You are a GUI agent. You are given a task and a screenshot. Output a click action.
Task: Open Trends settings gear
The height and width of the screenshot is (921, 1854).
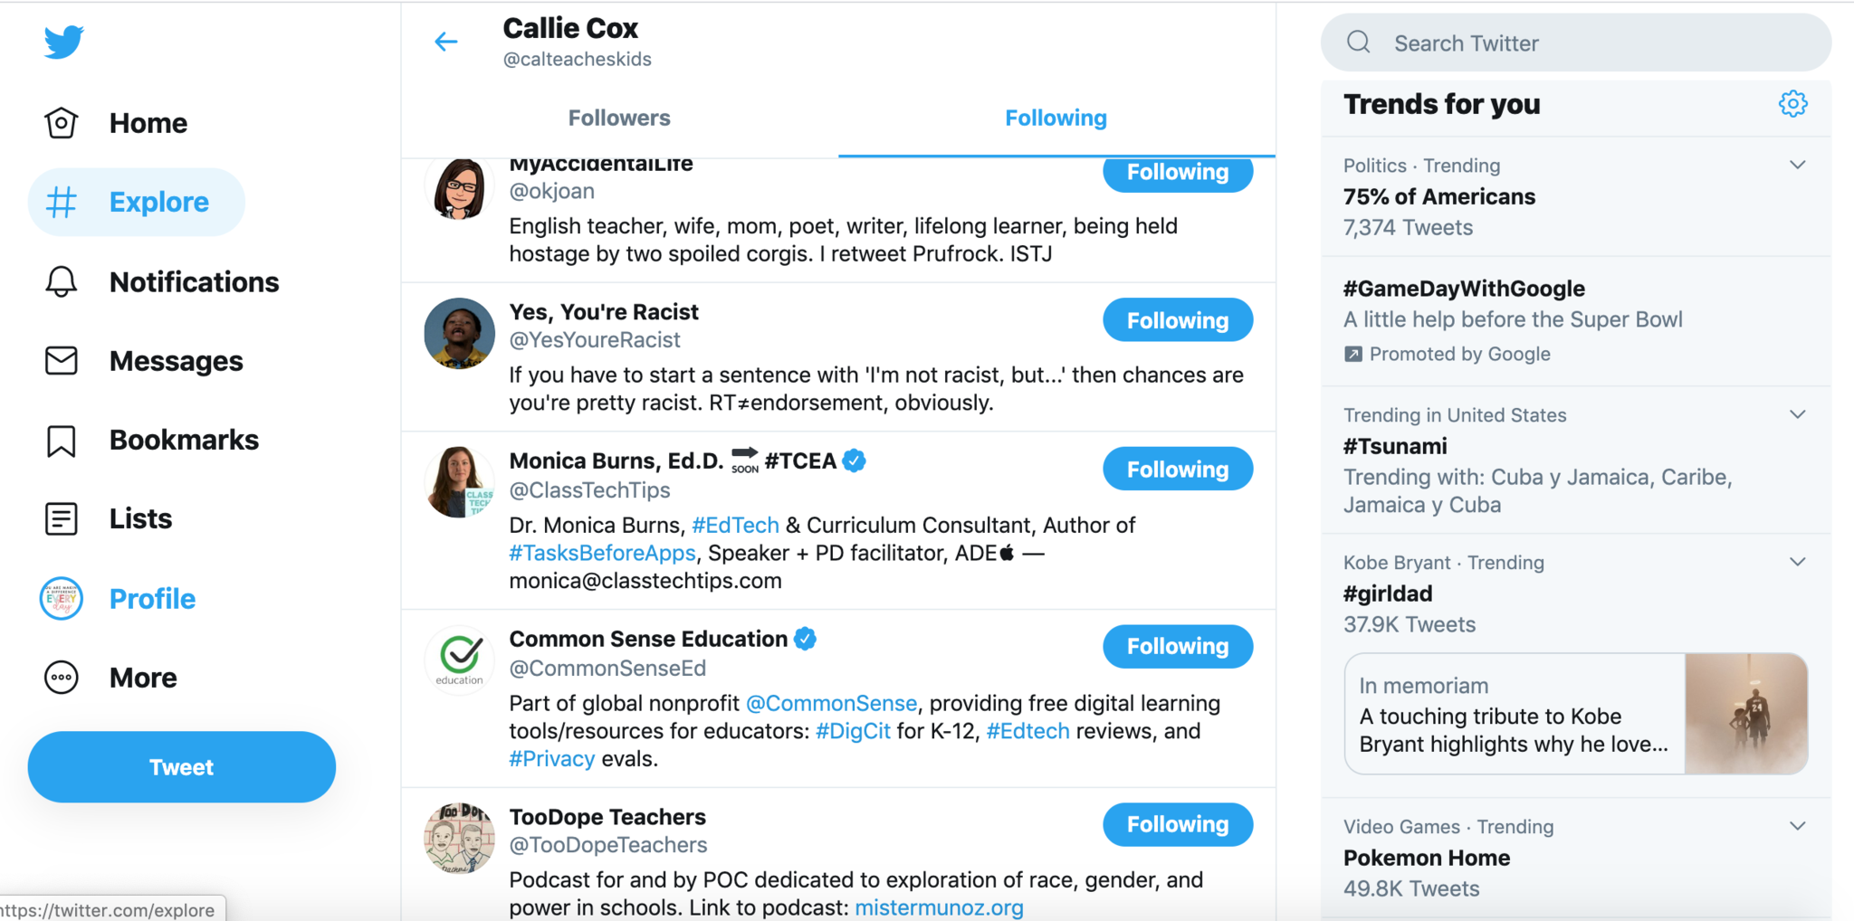coord(1792,104)
